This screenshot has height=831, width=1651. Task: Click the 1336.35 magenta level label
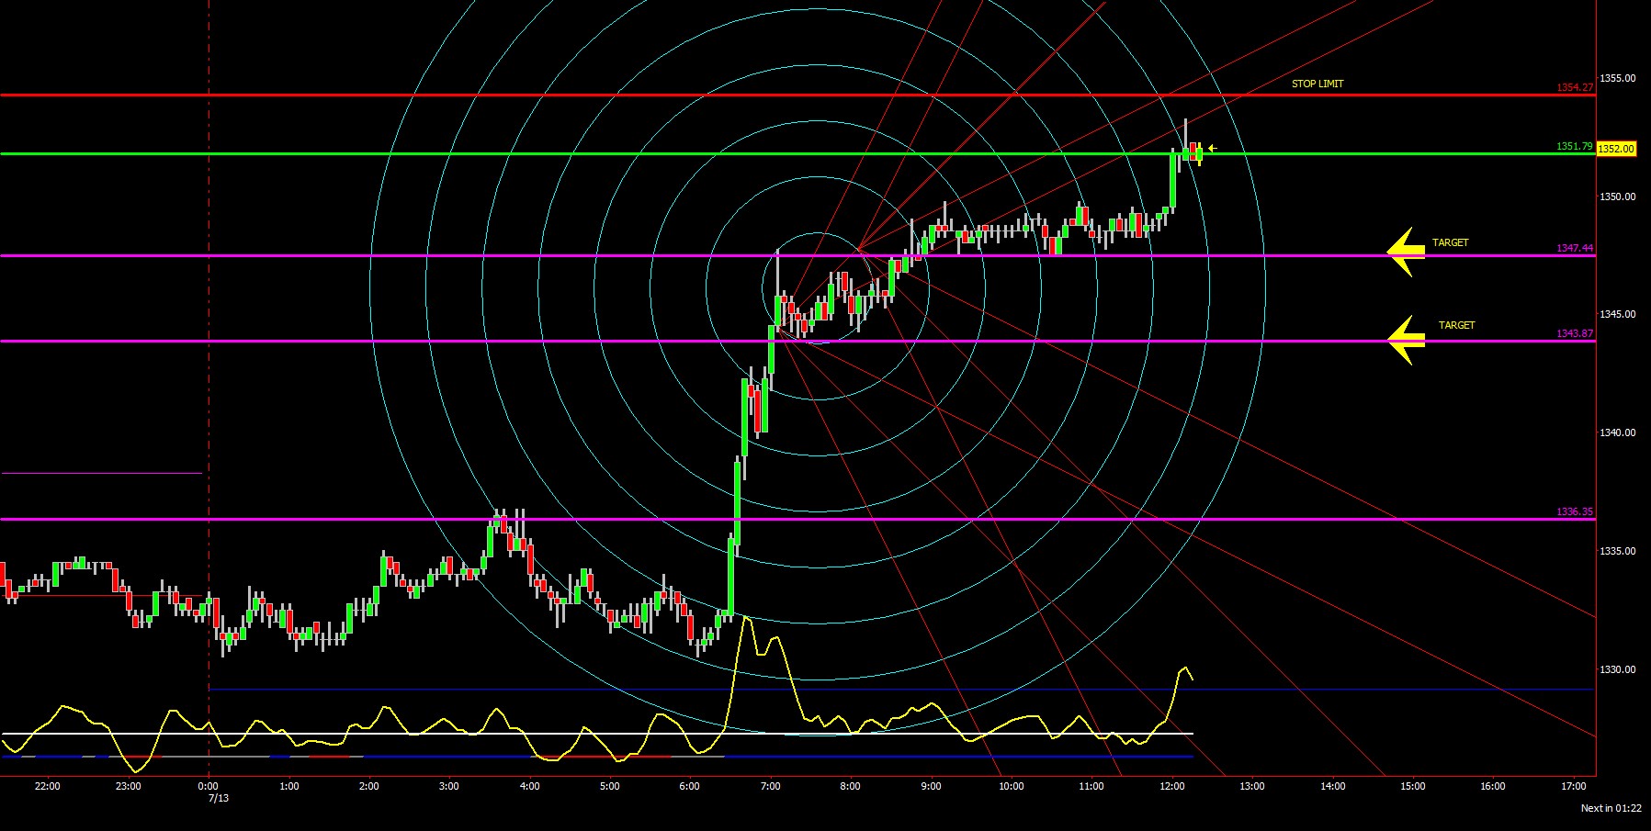point(1575,511)
